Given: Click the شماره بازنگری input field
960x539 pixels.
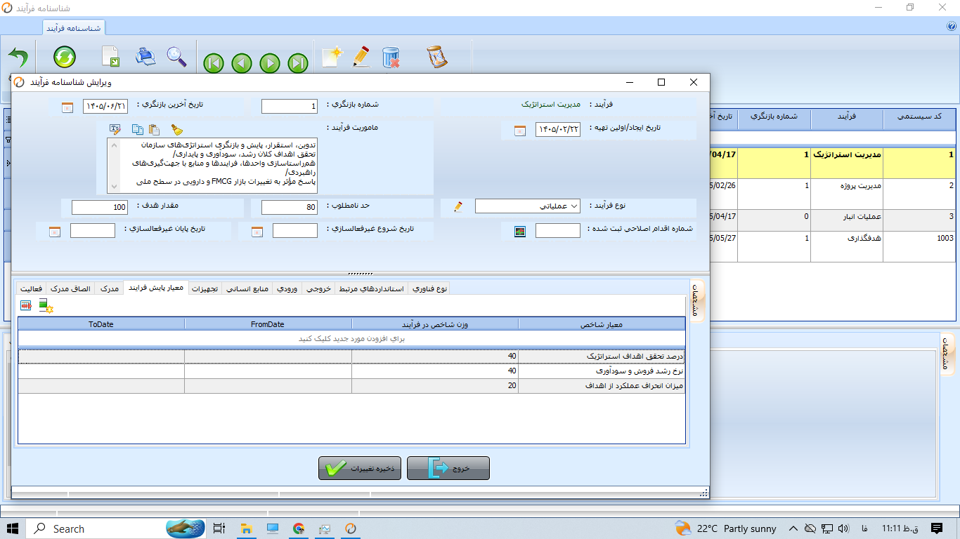Looking at the screenshot, I should [290, 106].
